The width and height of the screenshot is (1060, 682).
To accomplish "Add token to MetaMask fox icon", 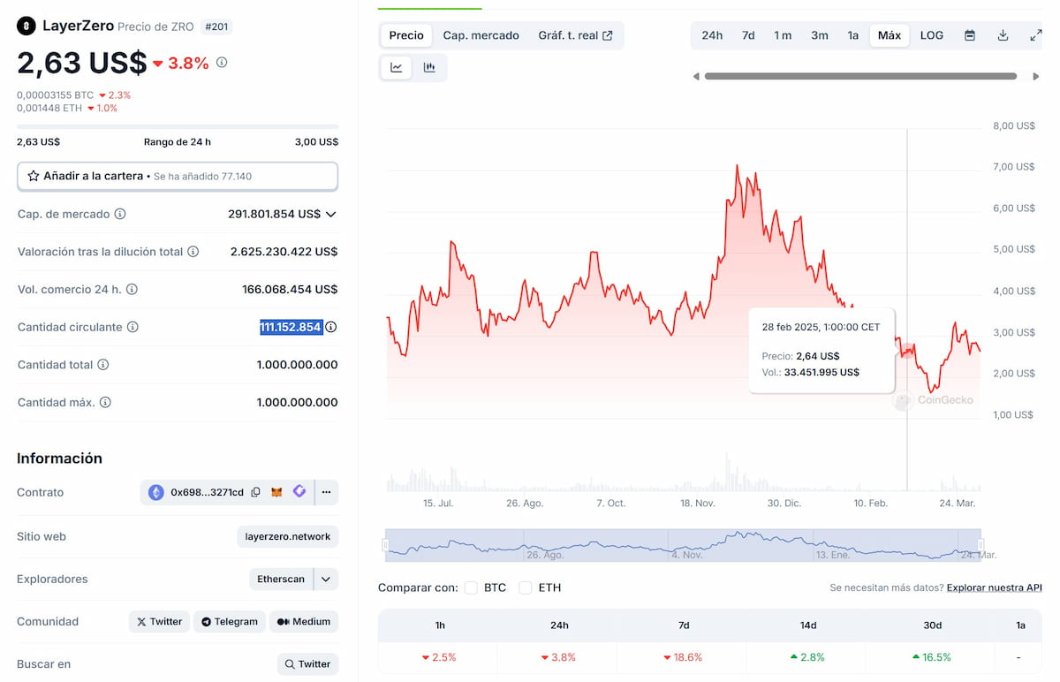I will tap(276, 492).
